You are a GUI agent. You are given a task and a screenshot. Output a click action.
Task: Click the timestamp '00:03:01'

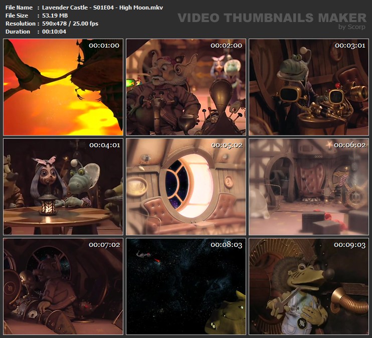350,46
